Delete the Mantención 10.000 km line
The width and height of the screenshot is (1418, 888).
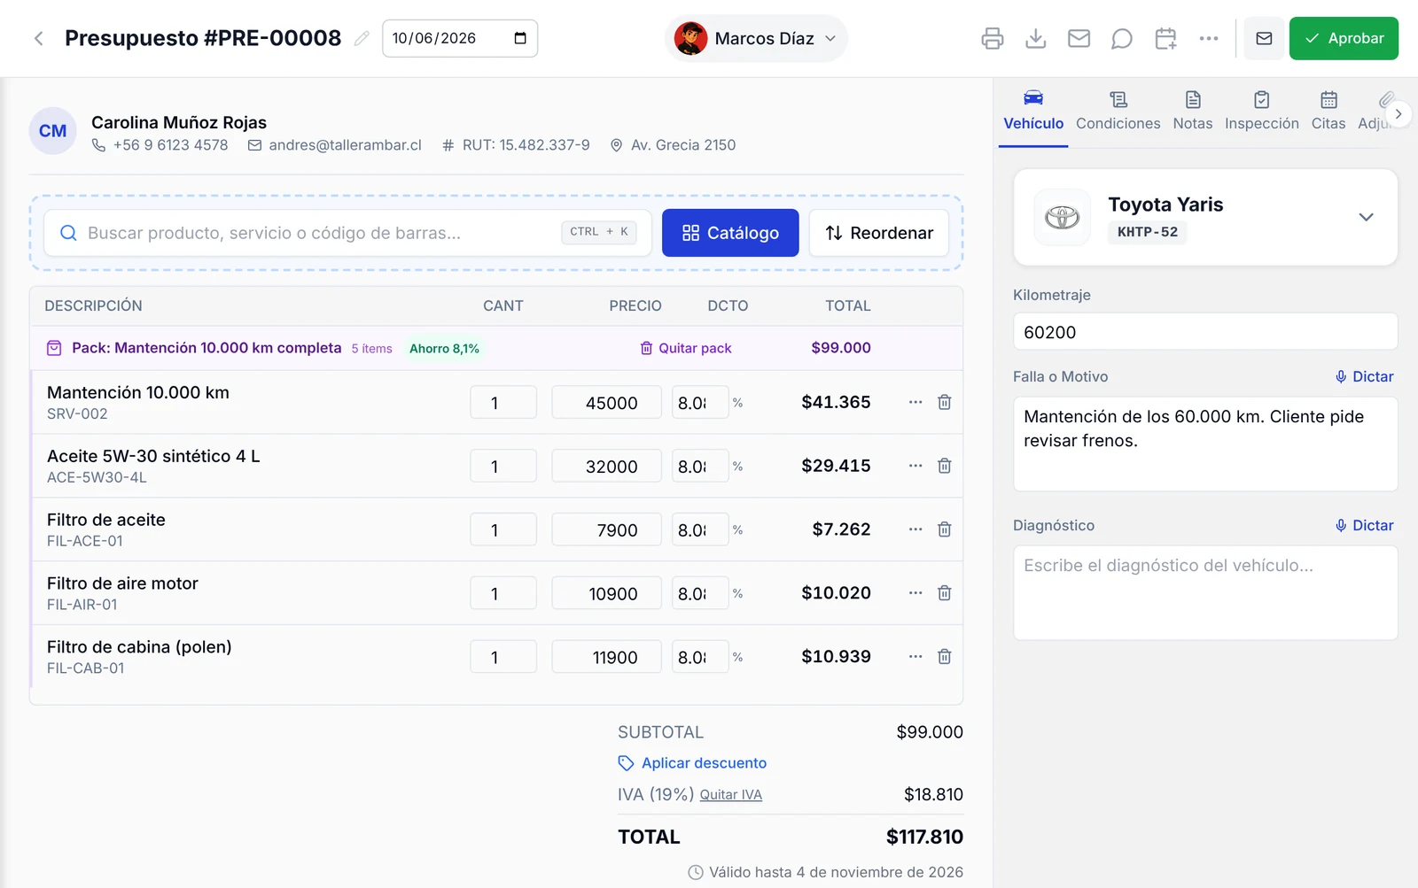(945, 402)
